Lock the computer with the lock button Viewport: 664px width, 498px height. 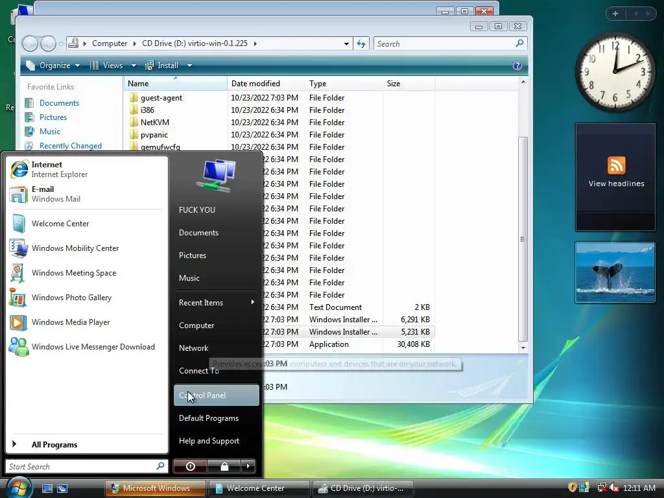coord(224,466)
